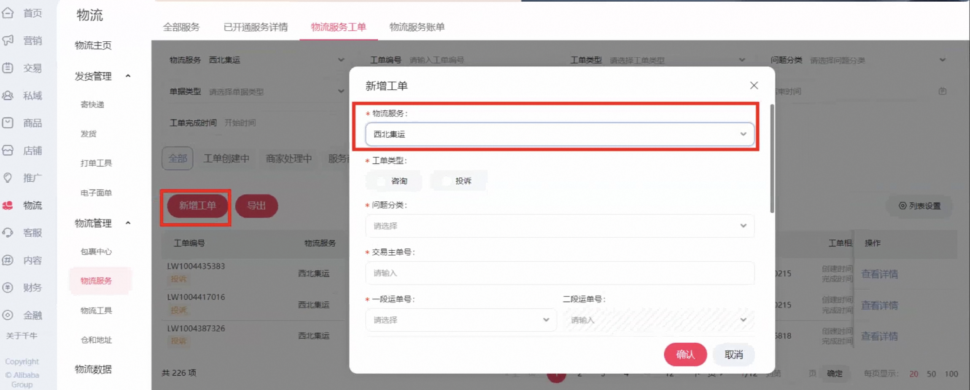Open the 内容 content icon
This screenshot has height=390, width=970.
tap(8, 260)
